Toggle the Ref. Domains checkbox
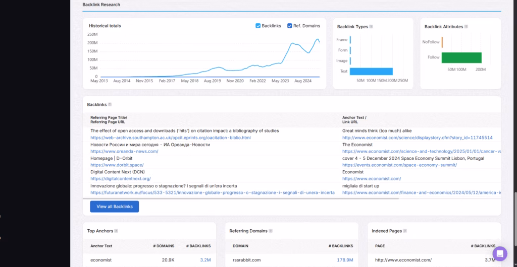The image size is (517, 267). (290, 26)
